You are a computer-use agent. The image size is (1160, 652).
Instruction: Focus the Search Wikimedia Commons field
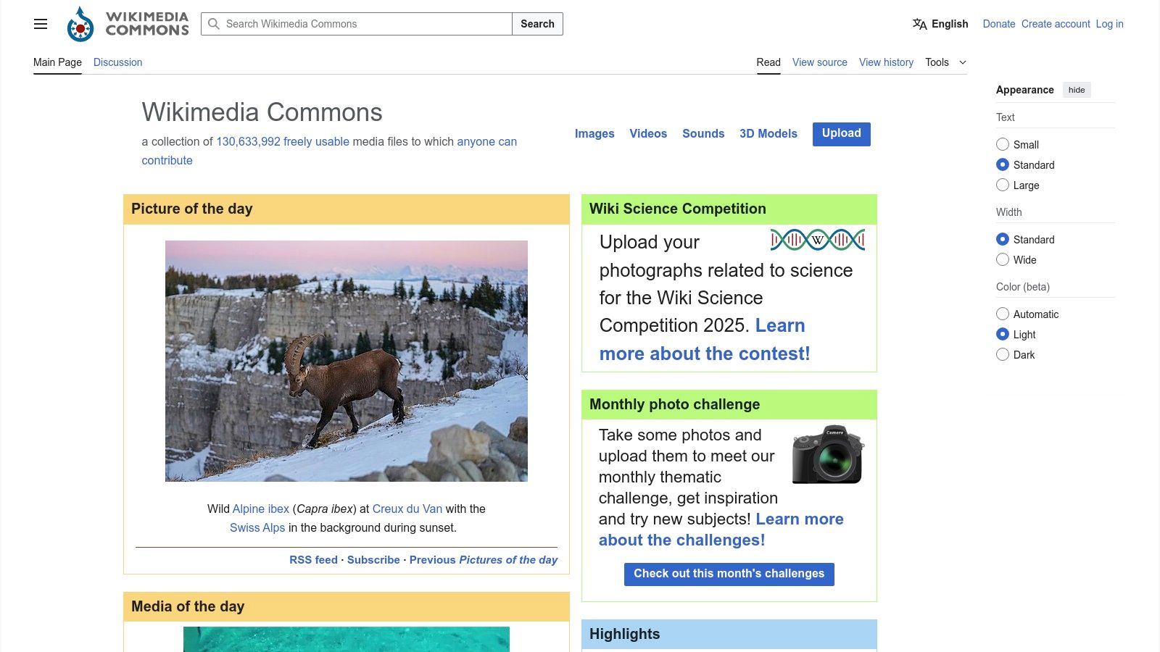pyautogui.click(x=357, y=24)
